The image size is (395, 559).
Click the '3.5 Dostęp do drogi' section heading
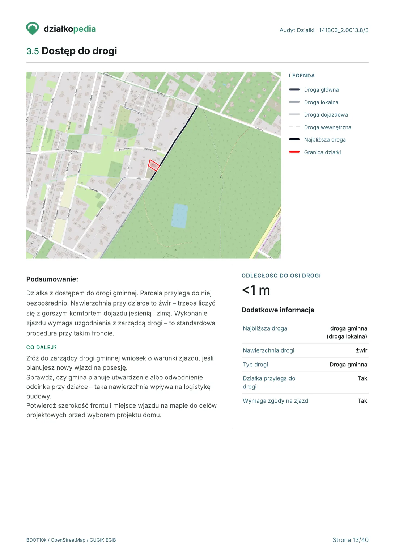click(x=72, y=51)
